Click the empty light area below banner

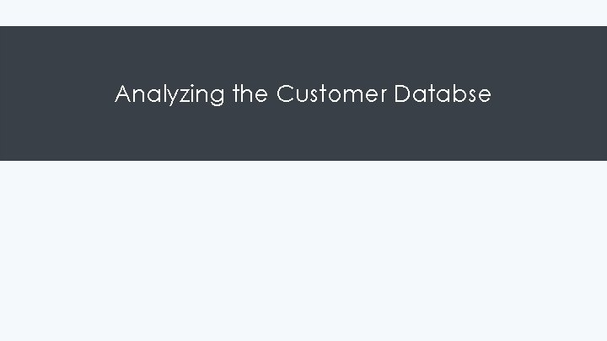[x=303, y=251]
